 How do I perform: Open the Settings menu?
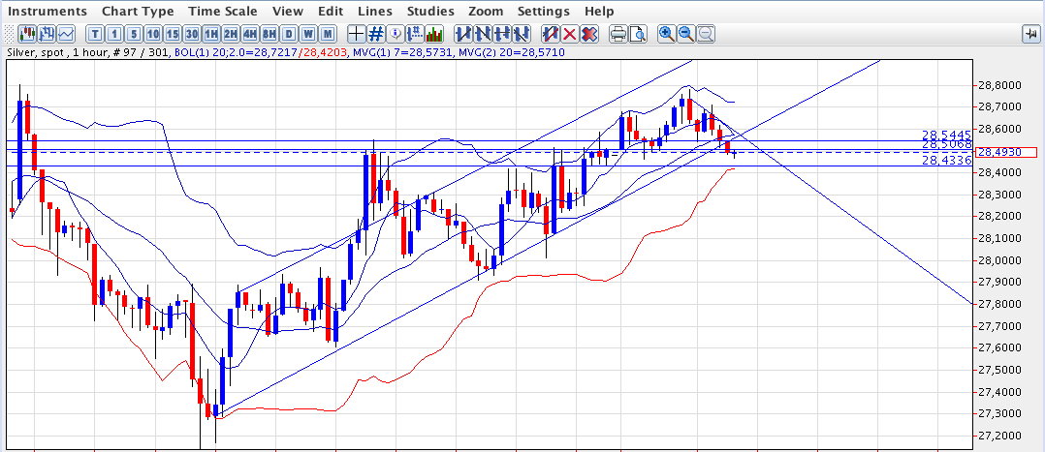pyautogui.click(x=543, y=11)
